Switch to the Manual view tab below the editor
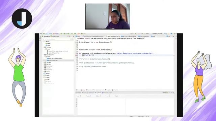 [78, 90]
